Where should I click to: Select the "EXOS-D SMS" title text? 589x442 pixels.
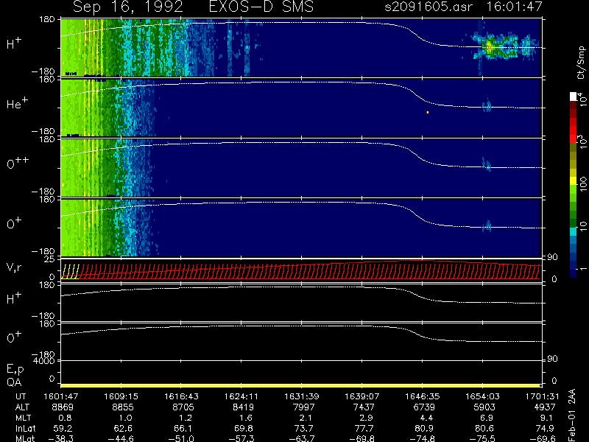tap(261, 7)
